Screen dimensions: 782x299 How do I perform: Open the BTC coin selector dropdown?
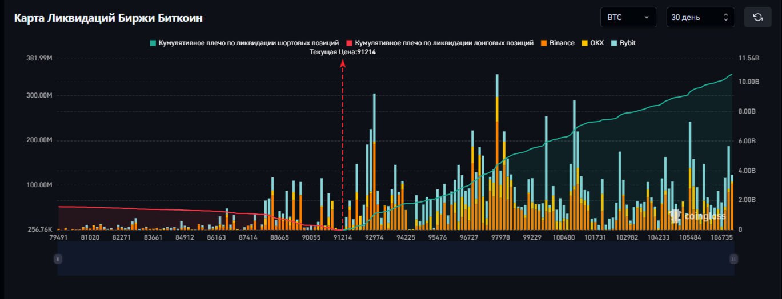[x=628, y=17]
